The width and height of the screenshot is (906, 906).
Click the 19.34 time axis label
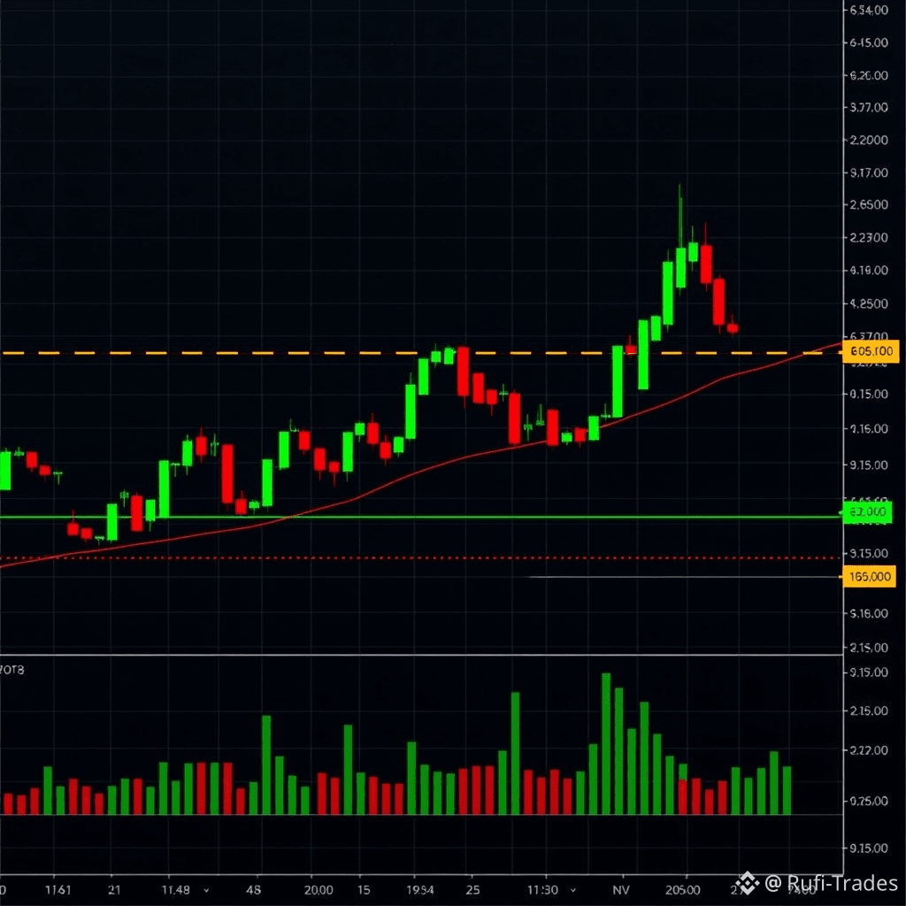(x=420, y=890)
